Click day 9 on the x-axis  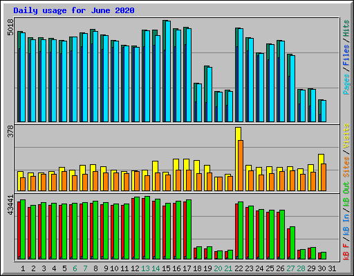[x=106, y=268]
